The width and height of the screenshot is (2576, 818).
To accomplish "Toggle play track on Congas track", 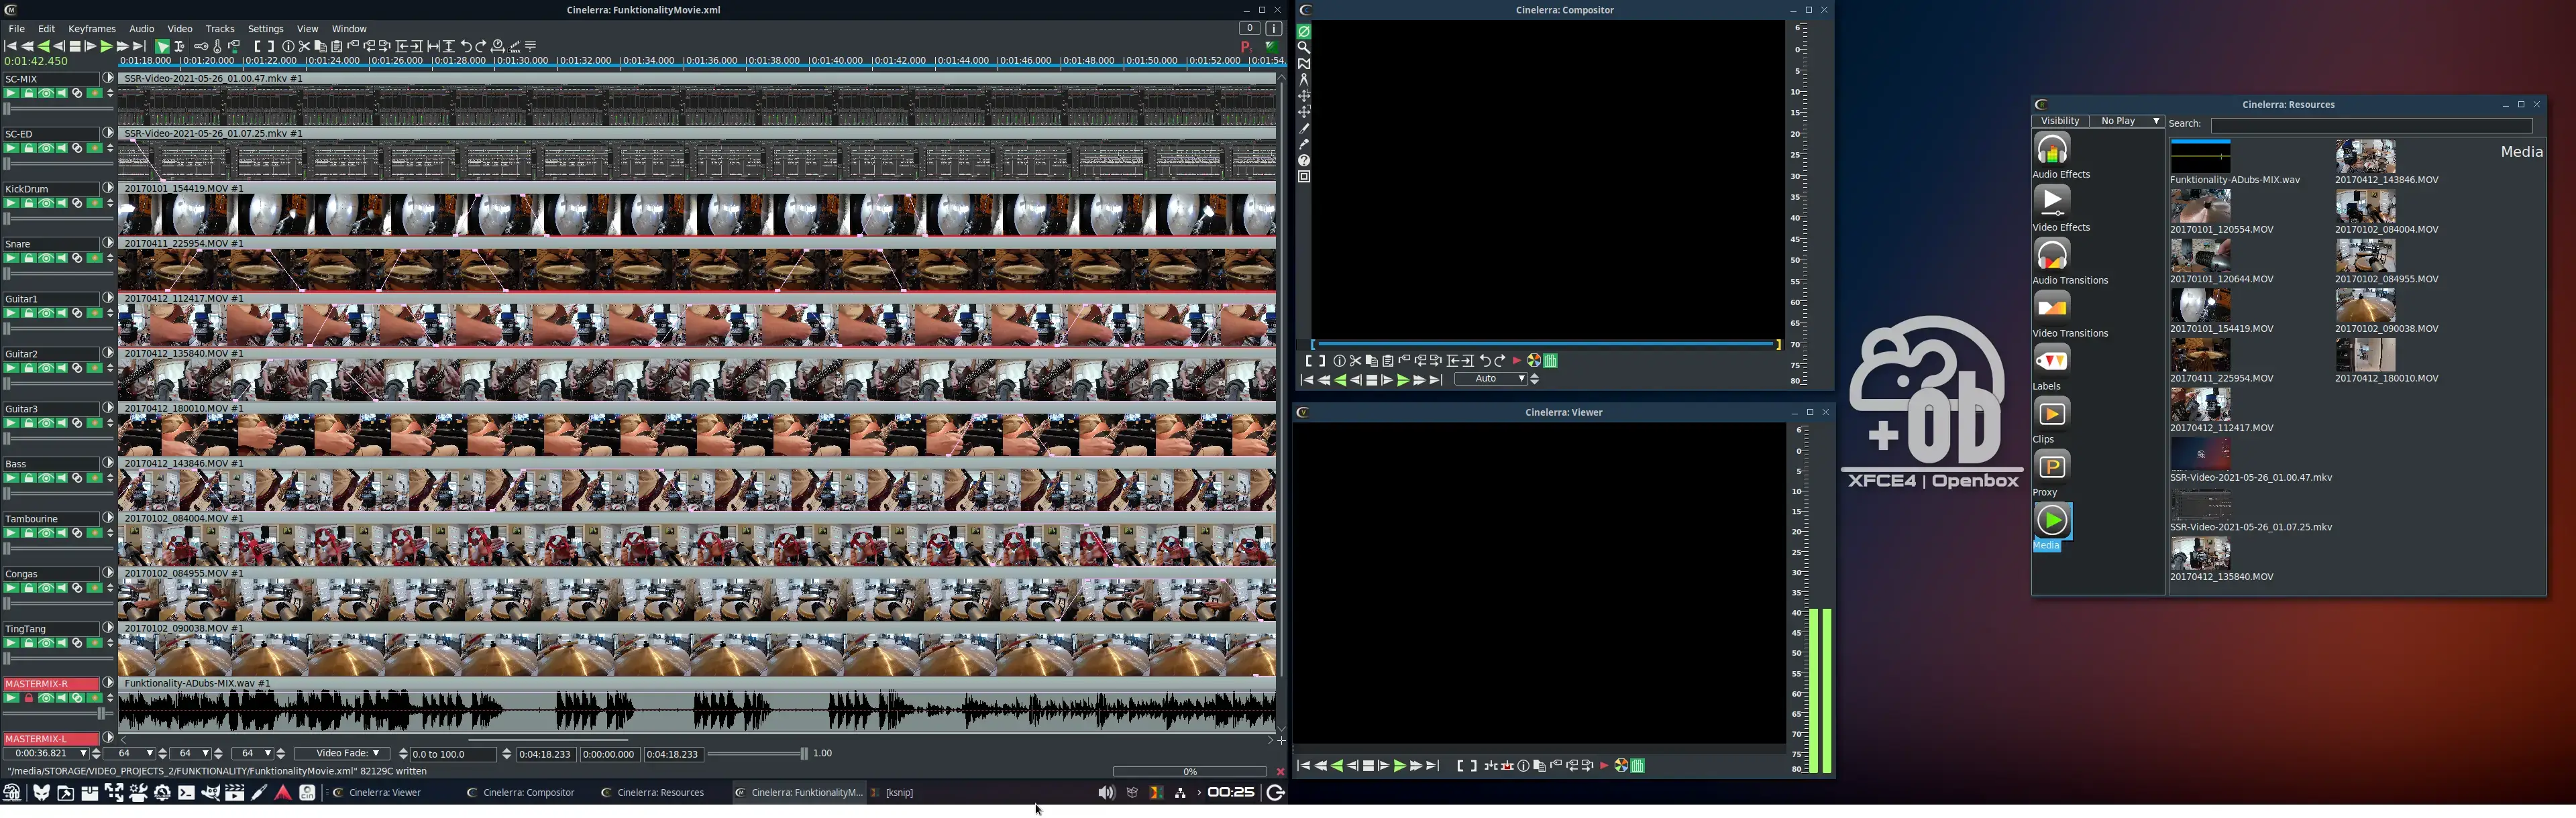I will coord(11,588).
